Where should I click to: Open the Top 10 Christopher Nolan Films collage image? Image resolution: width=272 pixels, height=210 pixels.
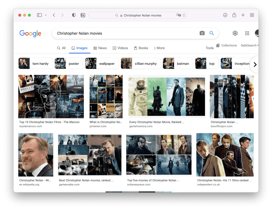(x=51, y=97)
